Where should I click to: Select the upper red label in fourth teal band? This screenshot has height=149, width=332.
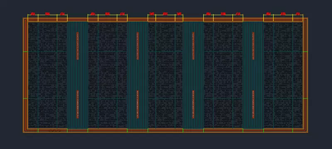[253, 46]
